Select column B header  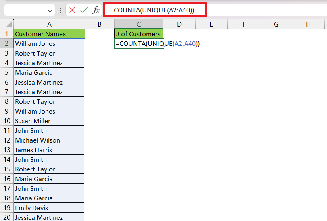coord(100,24)
